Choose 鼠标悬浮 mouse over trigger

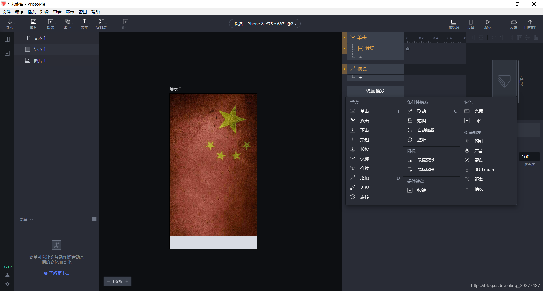pyautogui.click(x=432, y=160)
